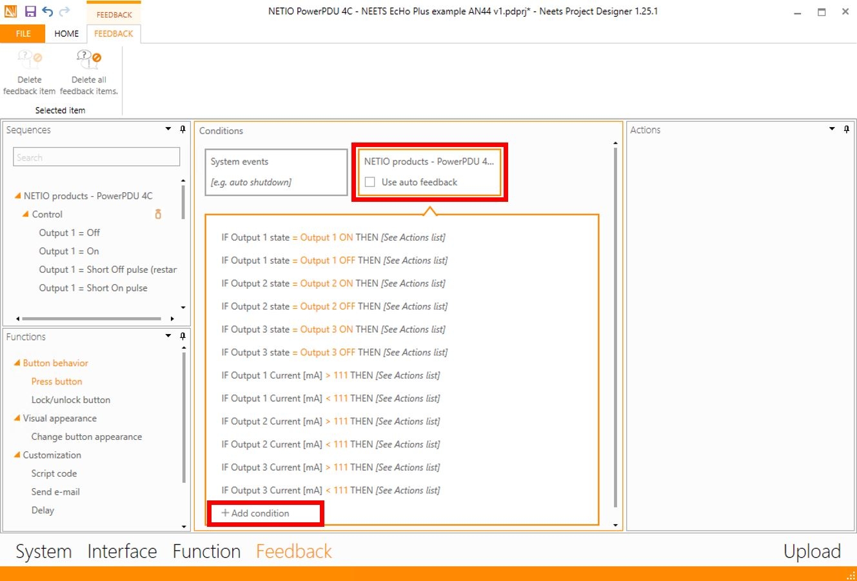Select Output 1 = Short On pulse

point(94,288)
